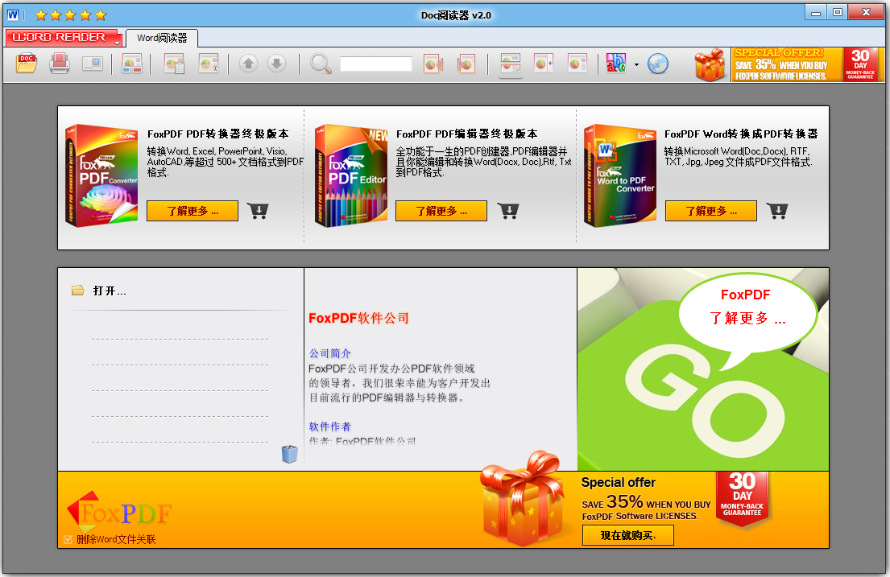Viewport: 890px width, 577px height.
Task: Click the magnifier search icon
Action: 320,64
